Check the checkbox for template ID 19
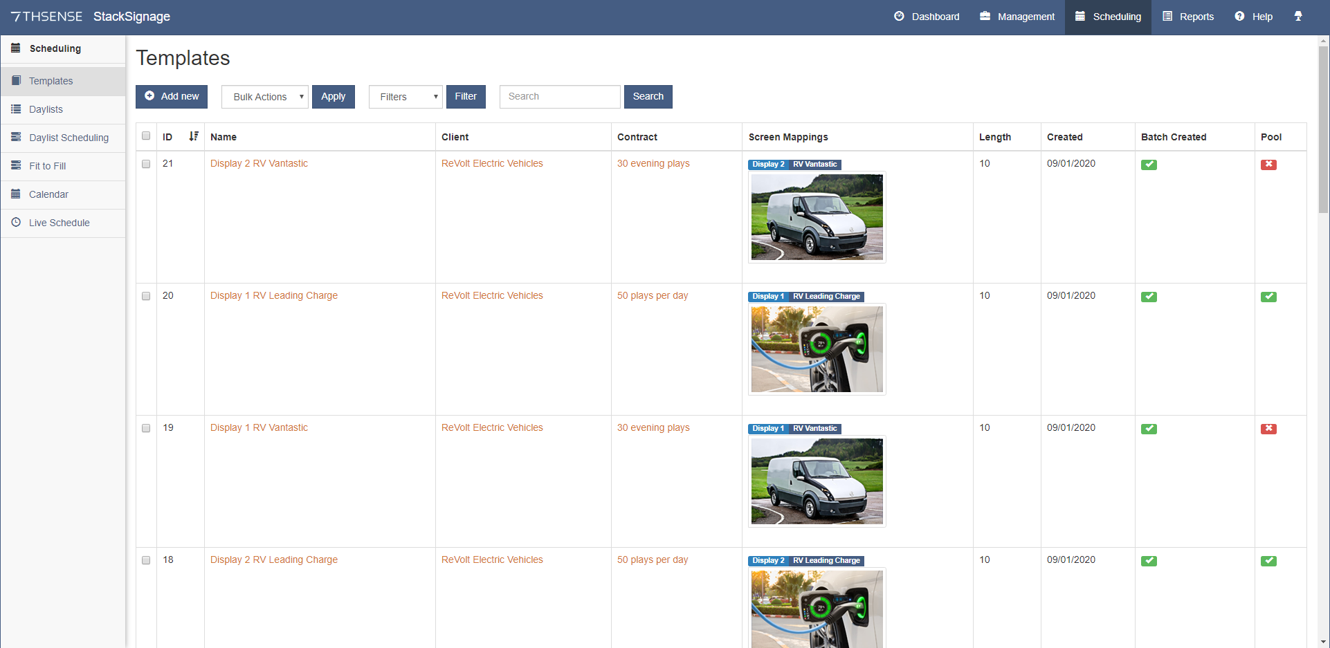This screenshot has width=1330, height=648. (x=146, y=428)
